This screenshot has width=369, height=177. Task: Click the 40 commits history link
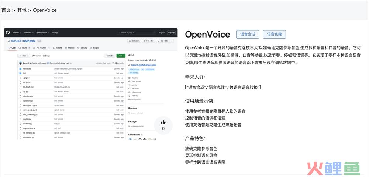[118, 63]
